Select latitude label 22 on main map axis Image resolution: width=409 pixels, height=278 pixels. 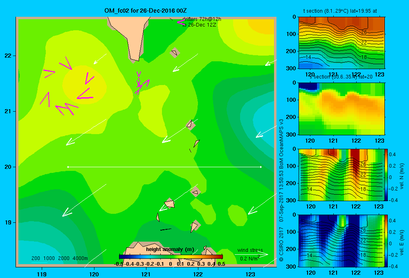click(x=8, y=56)
